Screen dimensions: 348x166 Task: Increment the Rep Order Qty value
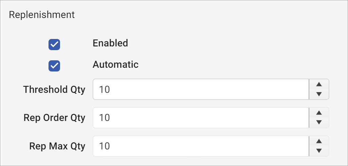pyautogui.click(x=319, y=113)
